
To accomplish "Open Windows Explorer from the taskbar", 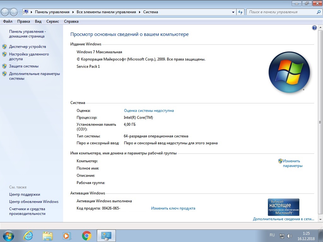I will [48, 236].
